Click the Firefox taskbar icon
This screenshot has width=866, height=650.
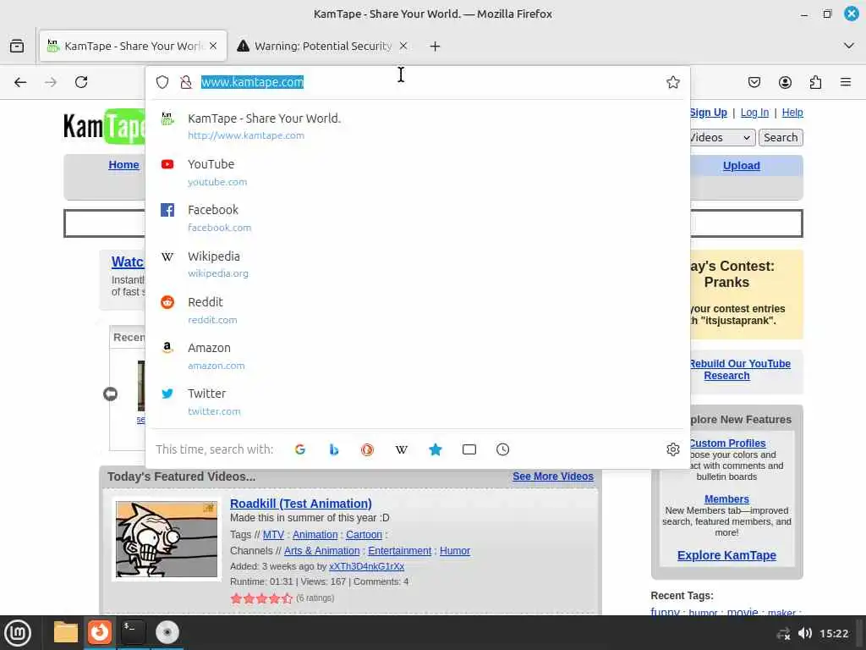[100, 631]
